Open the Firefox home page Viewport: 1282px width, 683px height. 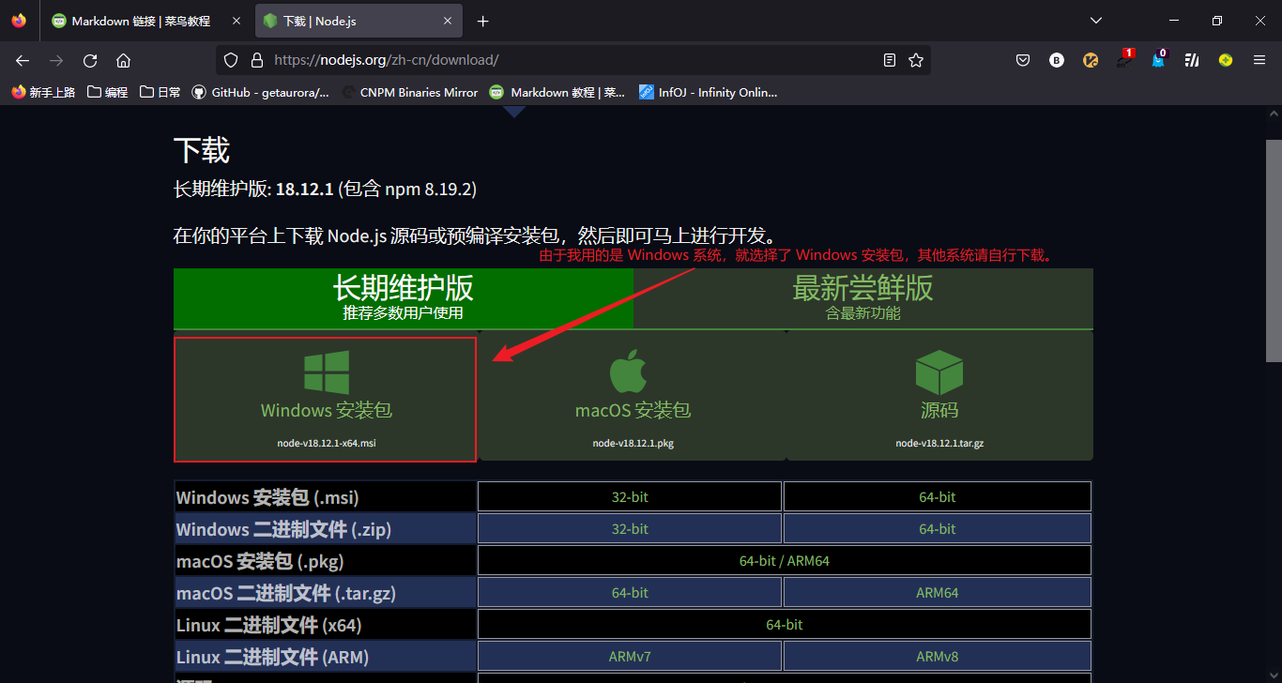pos(123,60)
